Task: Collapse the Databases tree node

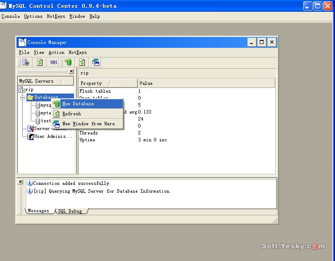Action: pos(22,97)
